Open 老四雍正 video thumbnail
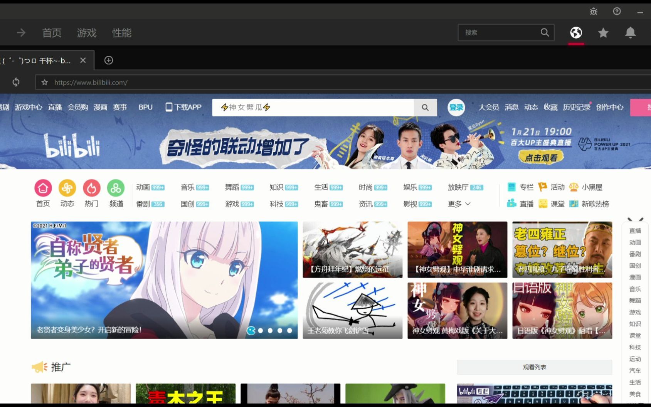The image size is (651, 407). coord(562,250)
